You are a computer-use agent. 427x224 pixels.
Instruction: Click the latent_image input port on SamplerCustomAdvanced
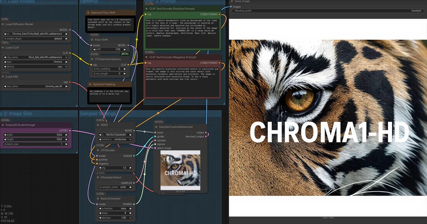point(155,148)
